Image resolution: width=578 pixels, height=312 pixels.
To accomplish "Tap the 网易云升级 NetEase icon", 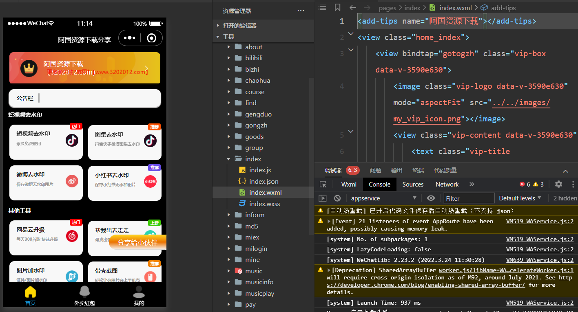I will pyautogui.click(x=72, y=235).
